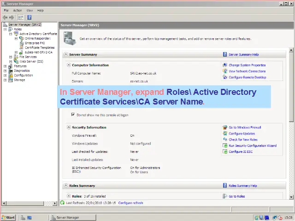Screen dimensions: 295x221
Task: Click the Go to Windows Firewall icon
Action: pyautogui.click(x=225, y=127)
